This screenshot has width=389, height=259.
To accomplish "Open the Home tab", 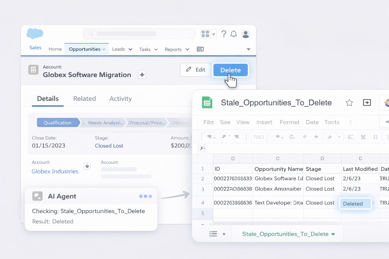I will pos(55,49).
